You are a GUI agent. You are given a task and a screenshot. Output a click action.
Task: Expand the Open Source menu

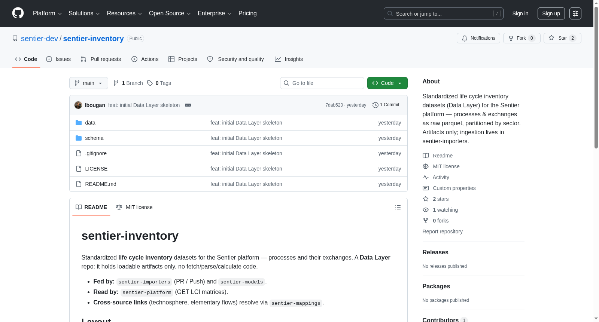[x=170, y=13]
